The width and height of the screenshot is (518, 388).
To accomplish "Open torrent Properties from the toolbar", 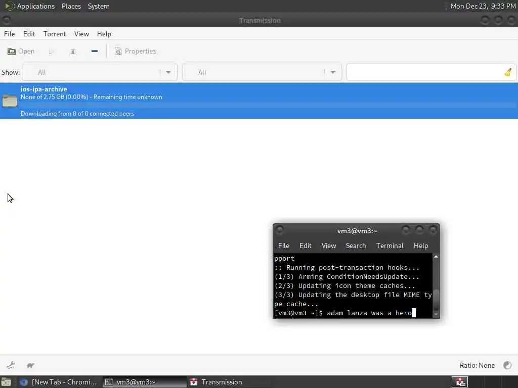I will (x=135, y=52).
